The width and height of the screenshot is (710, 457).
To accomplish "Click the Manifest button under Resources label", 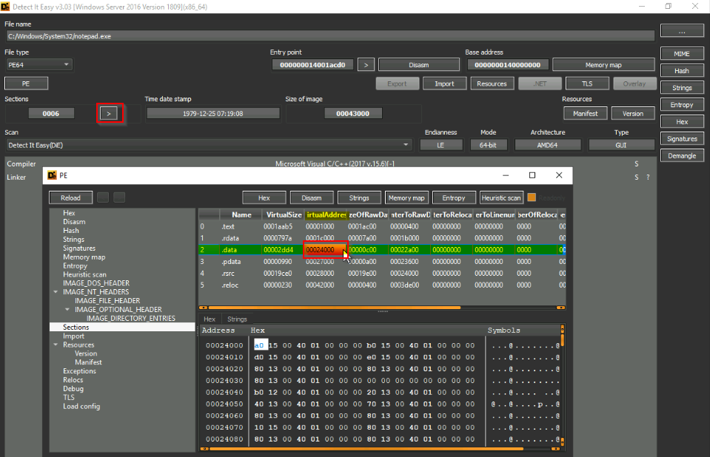I will 586,114.
